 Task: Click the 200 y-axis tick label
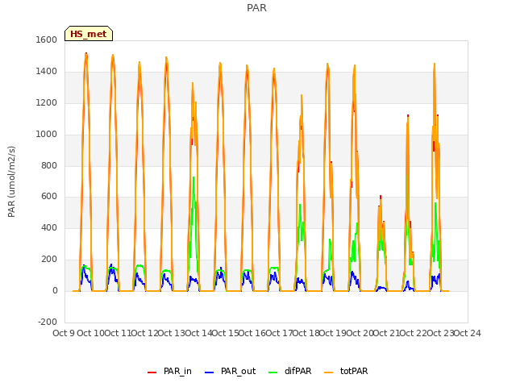(x=49, y=260)
